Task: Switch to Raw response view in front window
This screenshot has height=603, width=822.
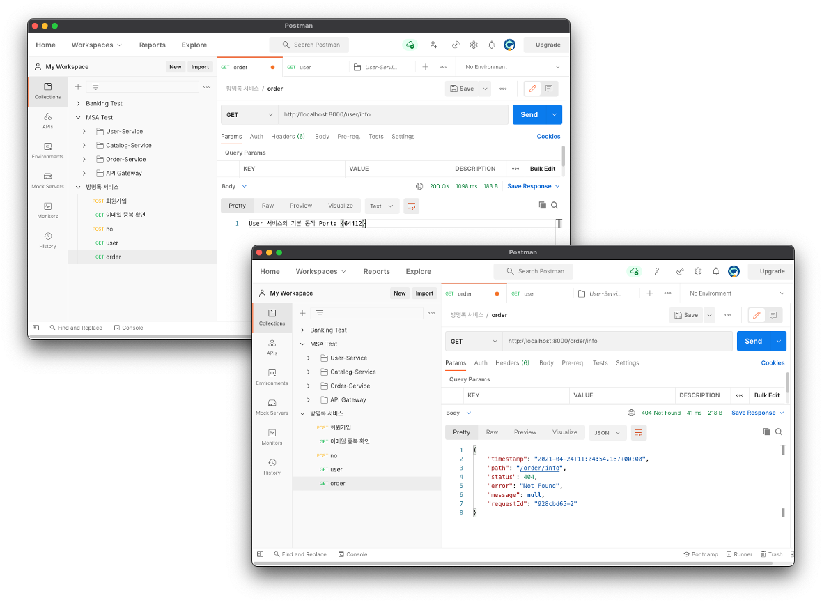Action: point(492,432)
